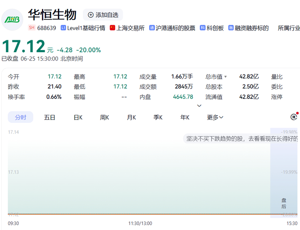
Task: Click the 华恒生物 AHB company logo
Action: (12, 20)
